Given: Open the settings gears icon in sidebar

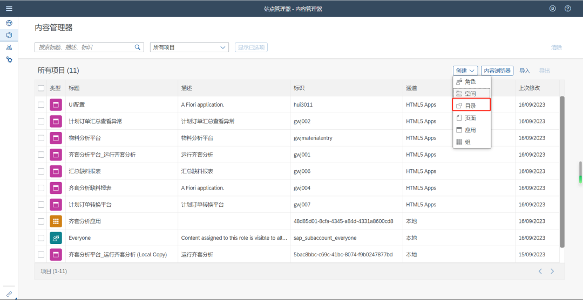Looking at the screenshot, I should pos(9,59).
